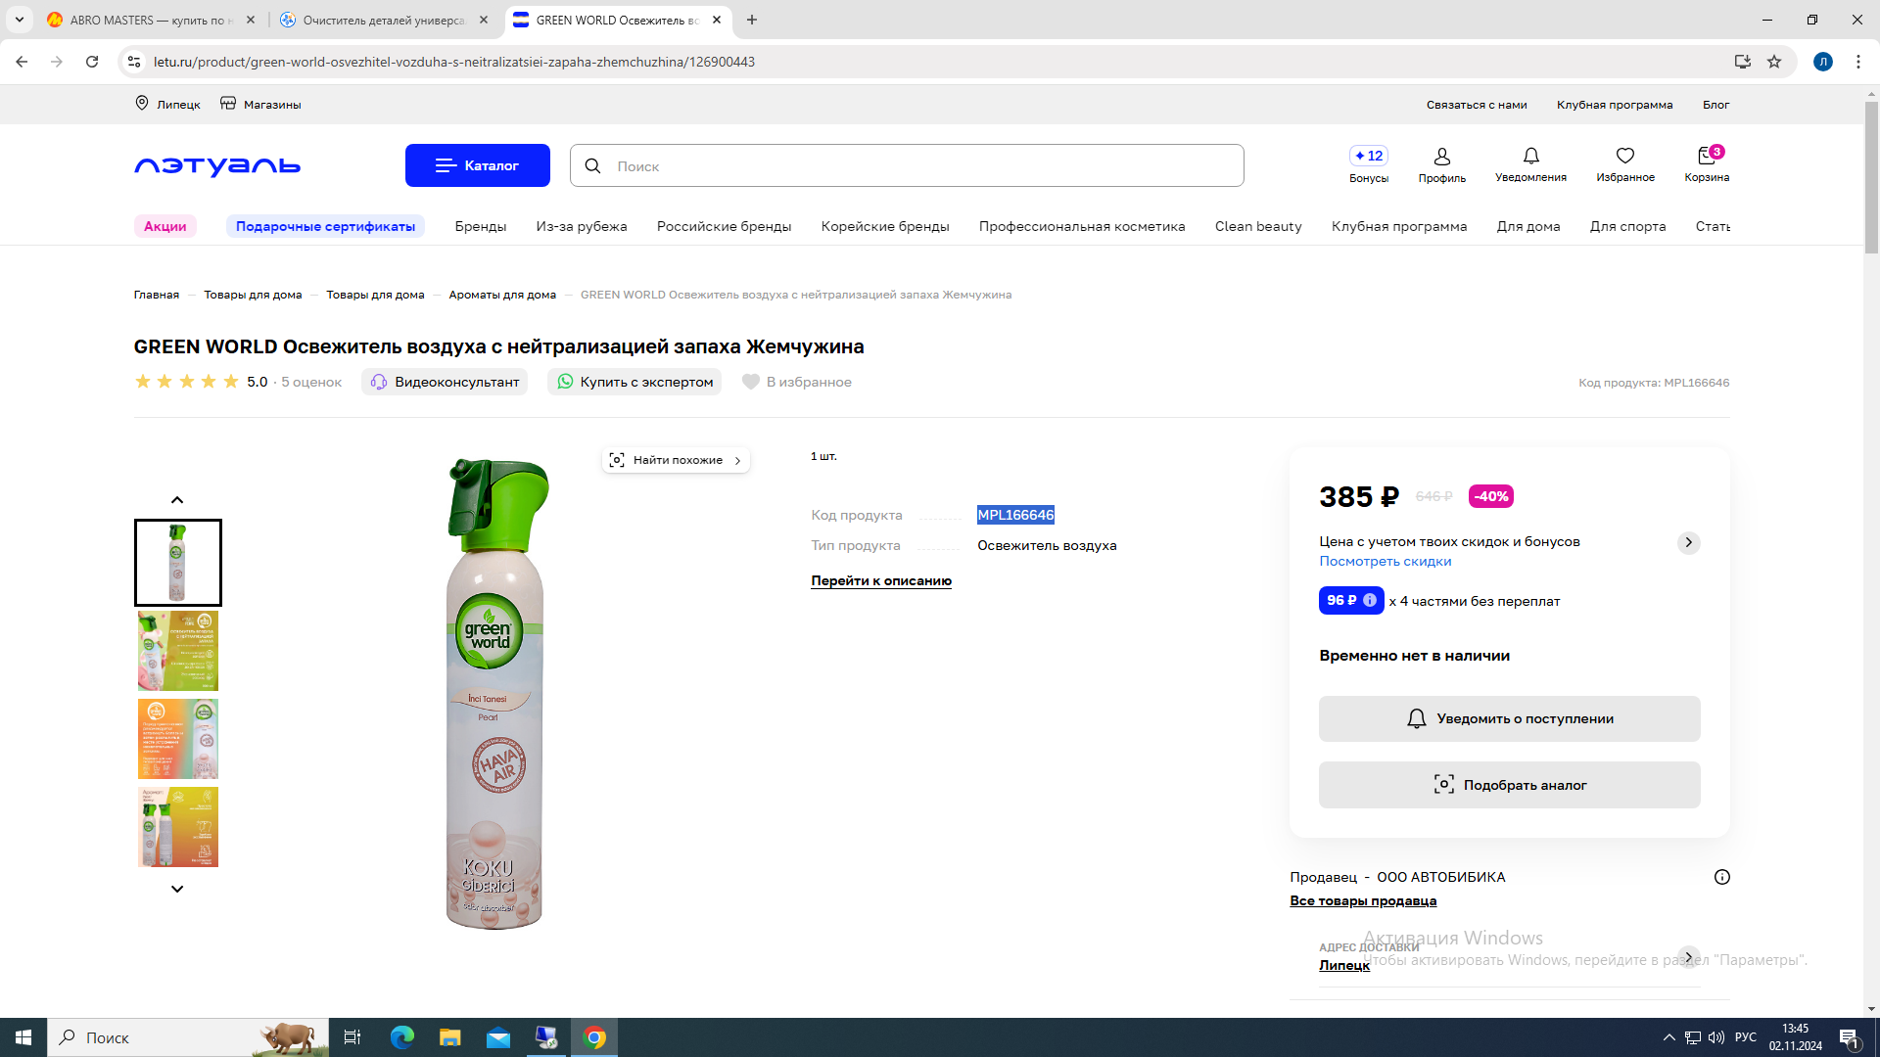1880x1057 pixels.
Task: Click Уведомить о поступлении button
Action: pos(1510,718)
